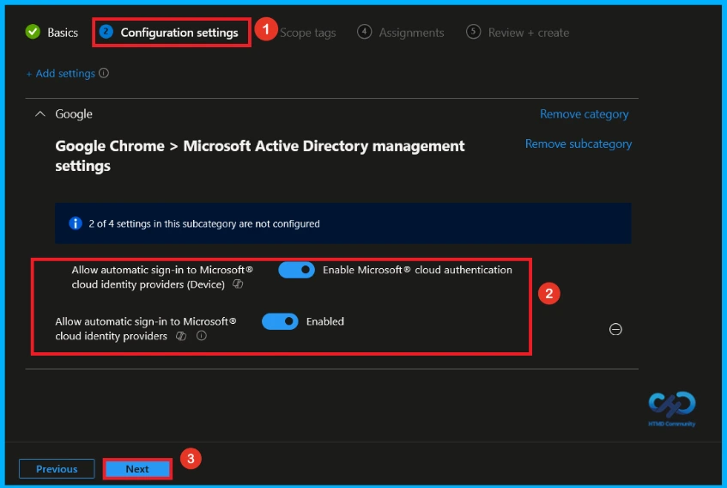Toggle Enable Microsoft cloud authentication switch
This screenshot has height=488, width=727.
tap(296, 270)
